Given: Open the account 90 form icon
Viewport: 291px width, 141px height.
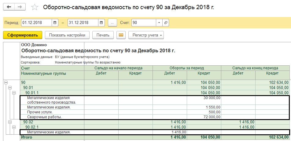Looking at the screenshot, I should pos(166,23).
